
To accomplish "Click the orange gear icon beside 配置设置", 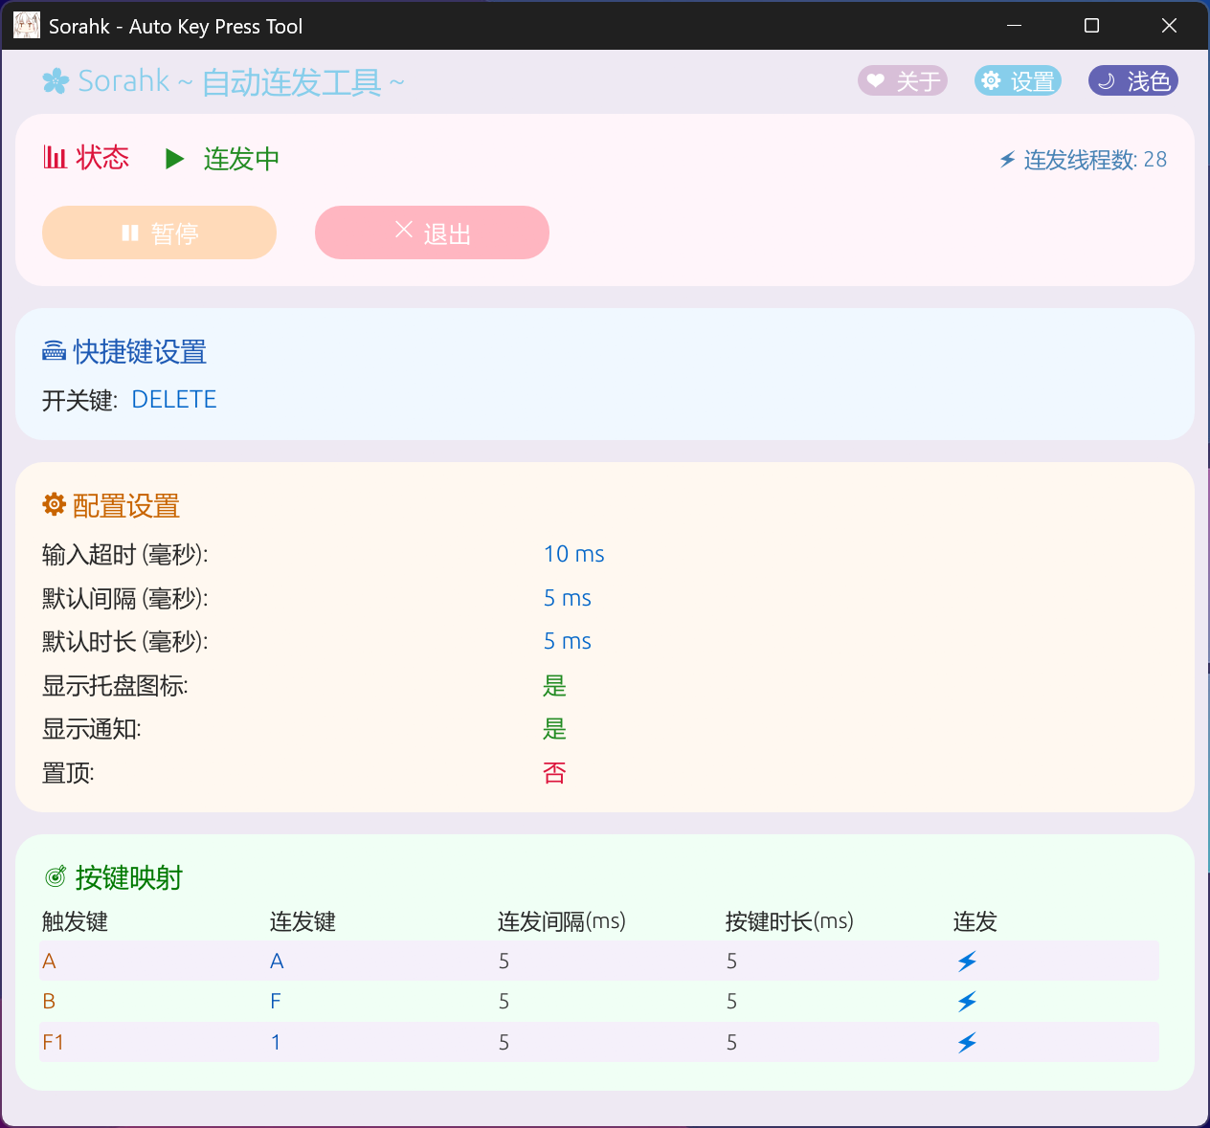I will tap(55, 505).
